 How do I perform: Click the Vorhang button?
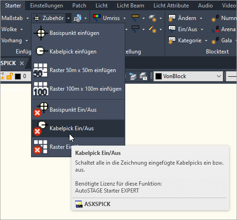(x=12, y=40)
